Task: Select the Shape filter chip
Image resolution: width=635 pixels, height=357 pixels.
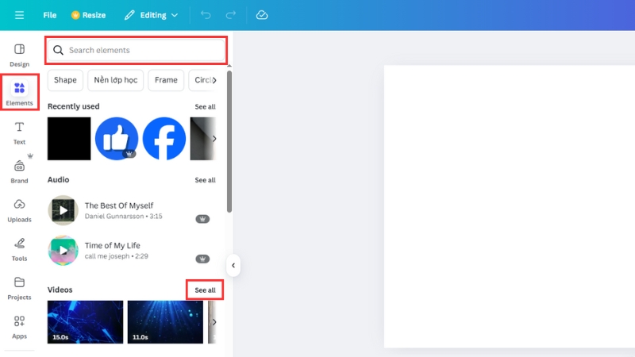Action: click(x=65, y=80)
